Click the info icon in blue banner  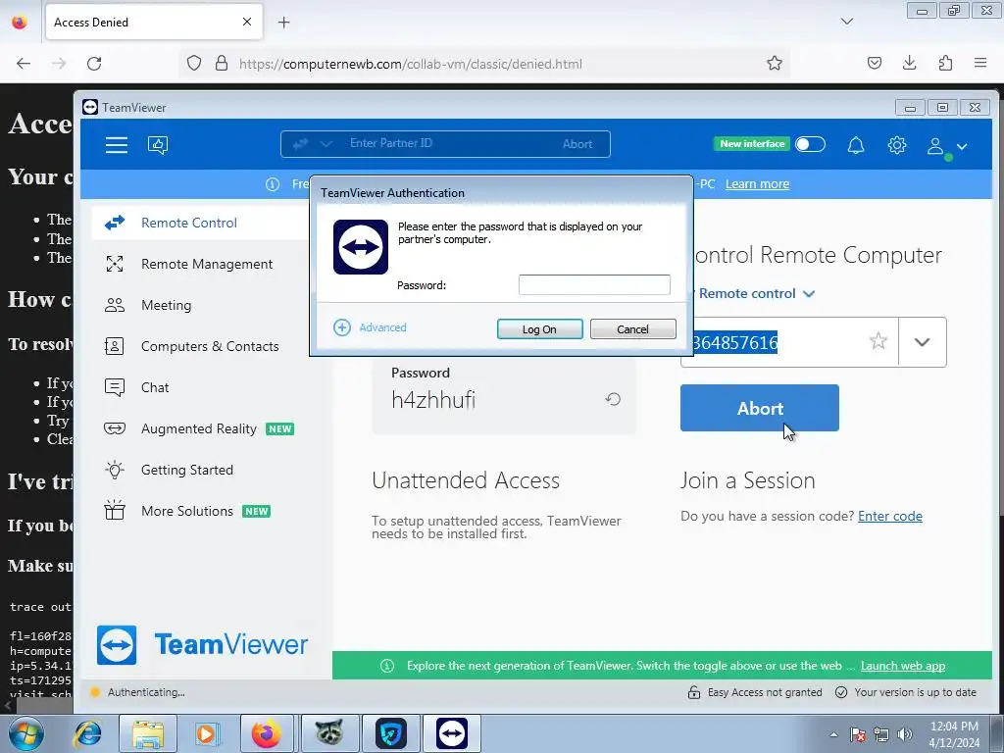[x=273, y=184]
